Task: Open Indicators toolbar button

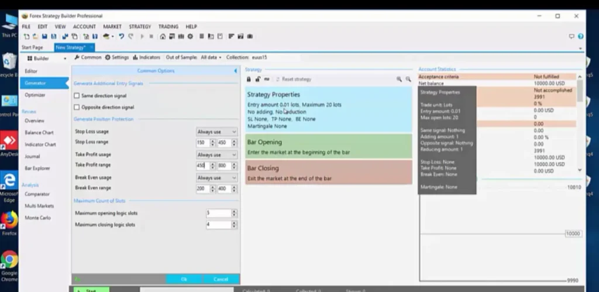Action: tap(146, 57)
